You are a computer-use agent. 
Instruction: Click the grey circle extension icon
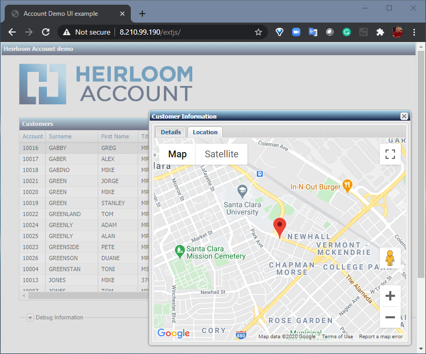330,33
